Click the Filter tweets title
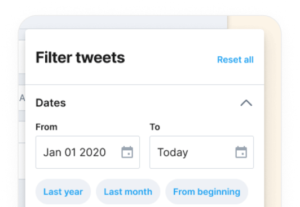Screen dimensions: 300x207 tap(80, 57)
